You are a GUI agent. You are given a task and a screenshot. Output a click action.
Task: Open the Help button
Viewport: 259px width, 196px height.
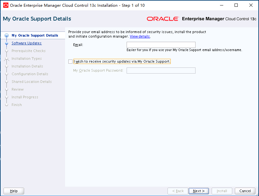(14, 191)
